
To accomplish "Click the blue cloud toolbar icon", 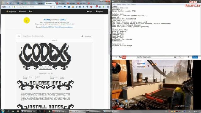I will point(65,7).
